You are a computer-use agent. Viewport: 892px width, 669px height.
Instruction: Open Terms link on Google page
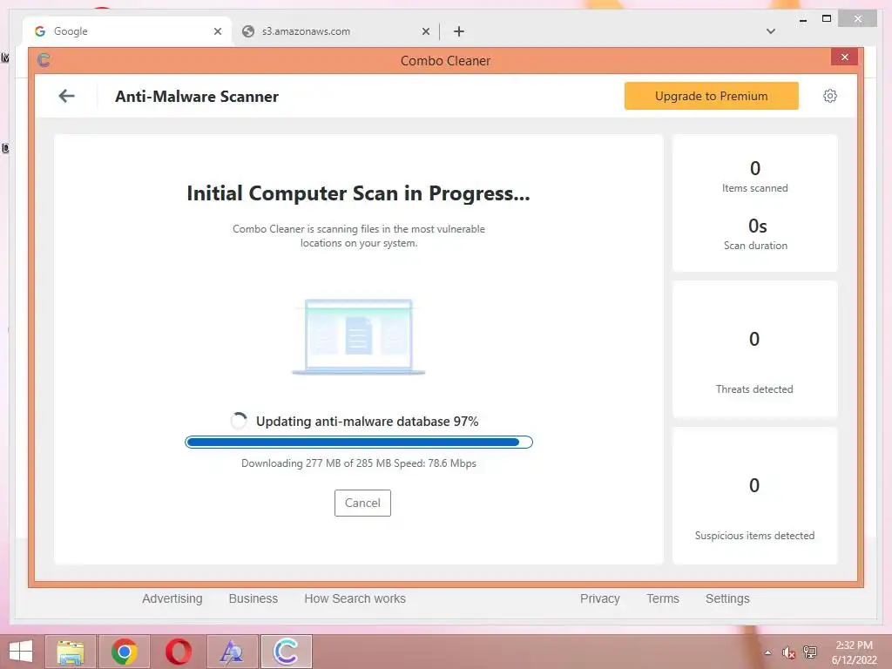tap(663, 598)
